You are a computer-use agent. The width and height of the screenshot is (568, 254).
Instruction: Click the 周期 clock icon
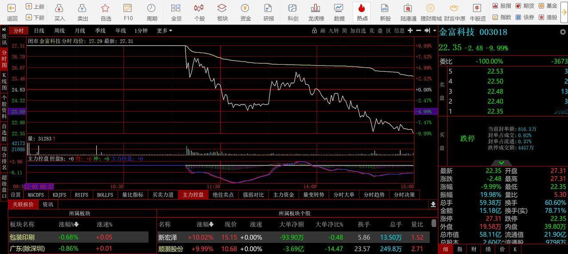tap(151, 8)
